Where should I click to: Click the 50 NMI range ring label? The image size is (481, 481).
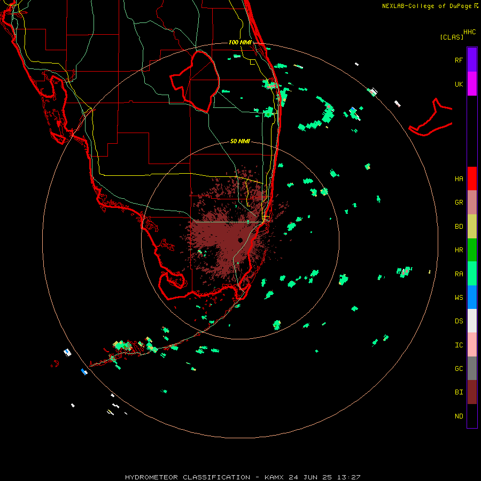point(240,141)
